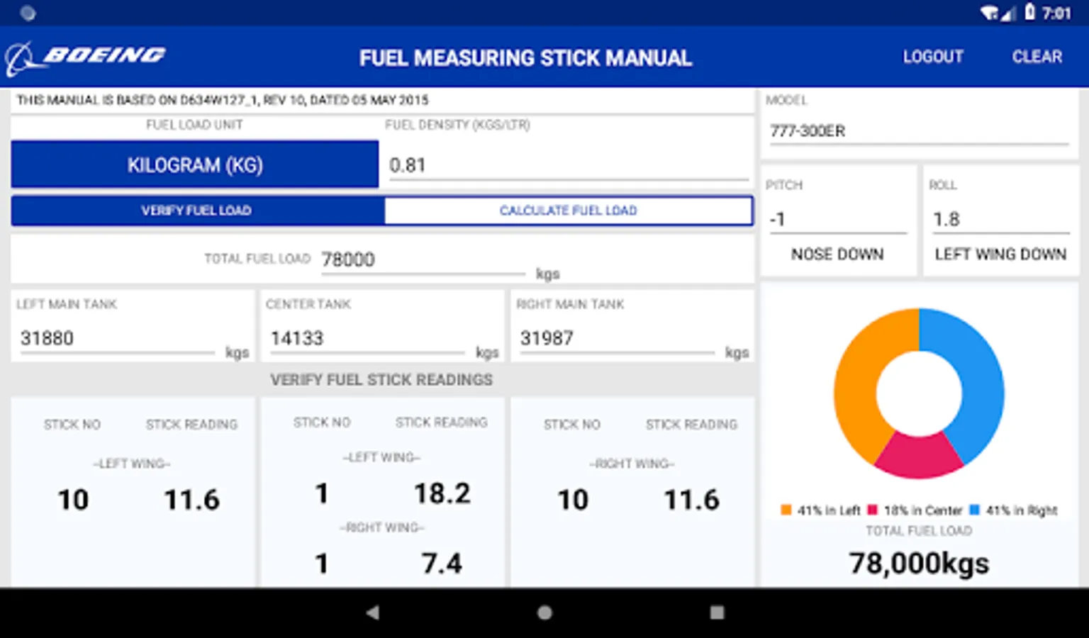Screen dimensions: 1089x638
Task: Edit the left main tank value 31880
Action: point(117,338)
